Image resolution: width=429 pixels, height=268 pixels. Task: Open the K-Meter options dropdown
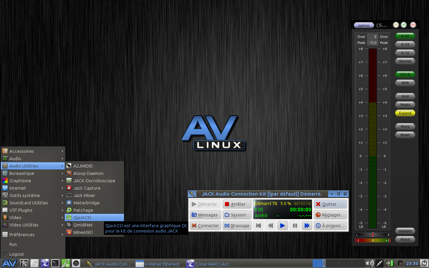pos(364,25)
